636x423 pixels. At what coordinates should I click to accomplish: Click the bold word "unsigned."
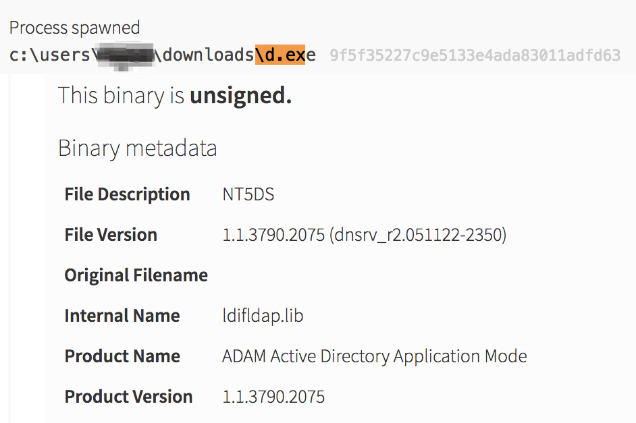point(240,96)
